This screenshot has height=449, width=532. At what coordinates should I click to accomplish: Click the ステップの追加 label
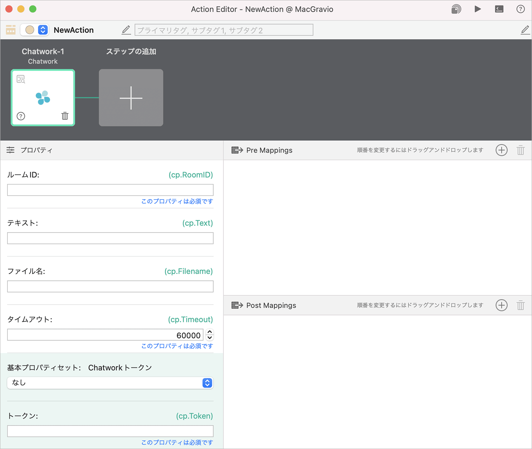pyautogui.click(x=131, y=51)
